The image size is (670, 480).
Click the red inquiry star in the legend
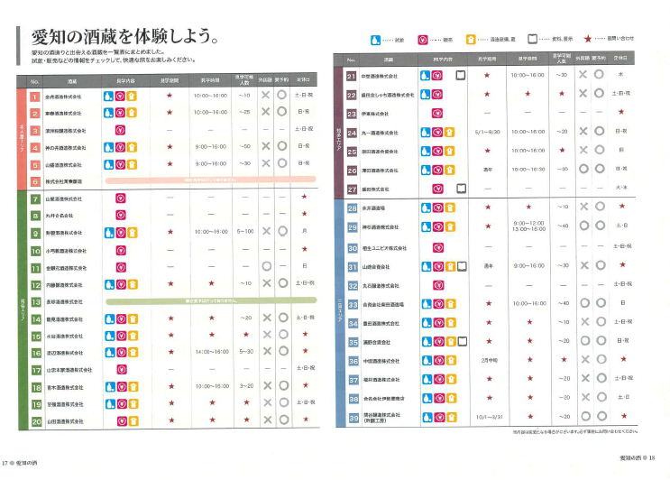[588, 39]
